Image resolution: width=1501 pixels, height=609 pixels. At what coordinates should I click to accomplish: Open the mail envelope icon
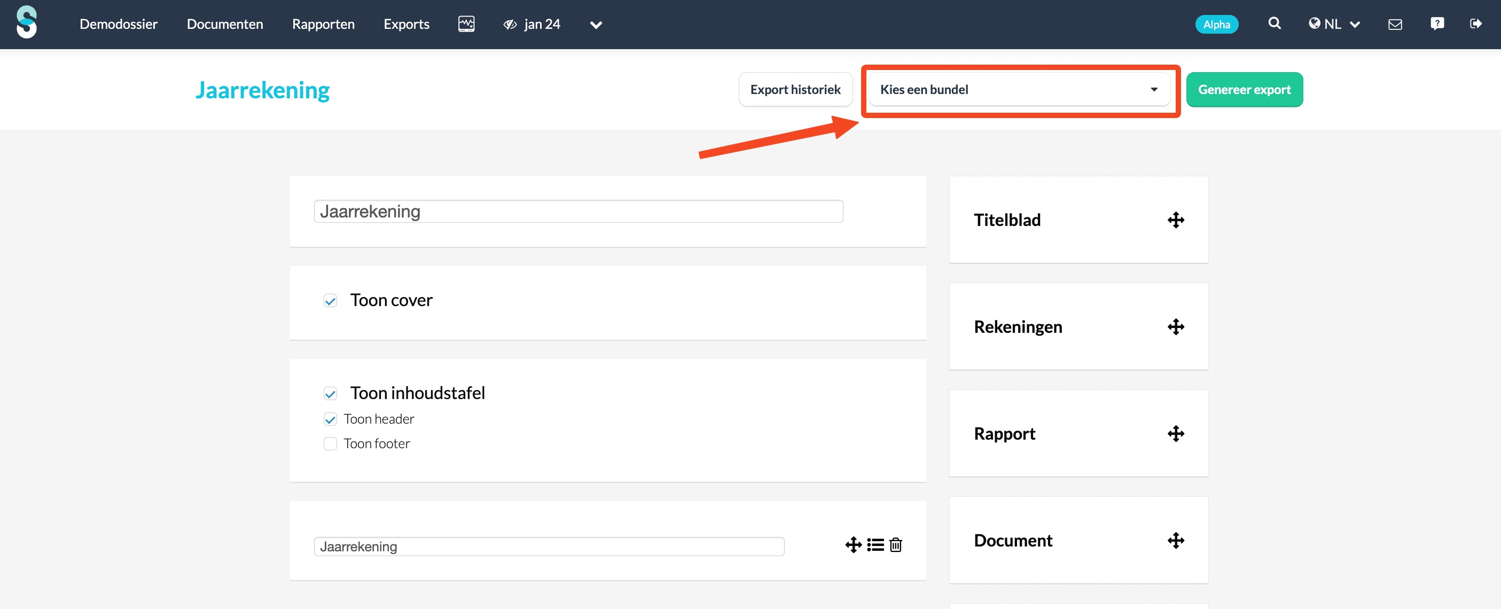pyautogui.click(x=1395, y=25)
